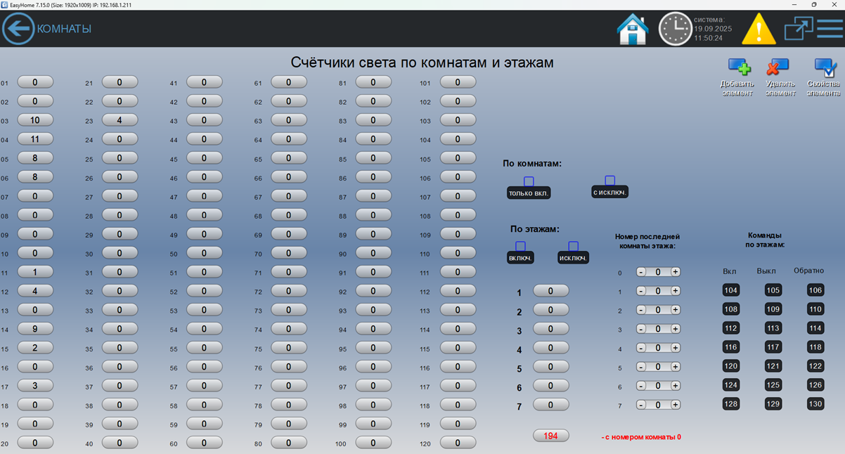Screen dimensions: 845x454
Task: Toggle the 'с исключ.' checkbox for rooms
Action: coord(609,181)
